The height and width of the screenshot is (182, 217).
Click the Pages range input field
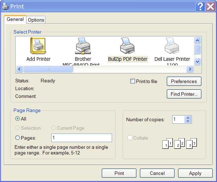point(82,138)
